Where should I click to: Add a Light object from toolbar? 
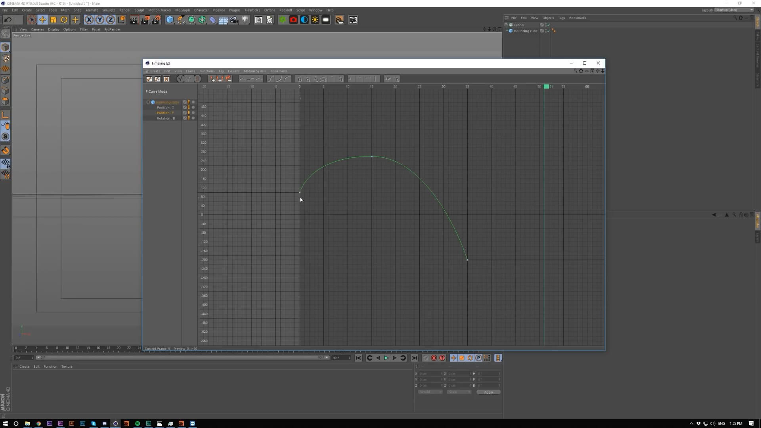click(x=245, y=20)
